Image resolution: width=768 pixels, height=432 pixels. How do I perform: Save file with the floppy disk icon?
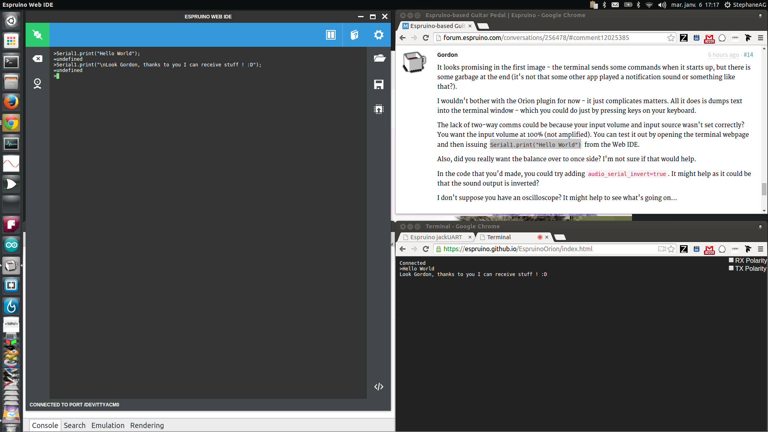[378, 84]
